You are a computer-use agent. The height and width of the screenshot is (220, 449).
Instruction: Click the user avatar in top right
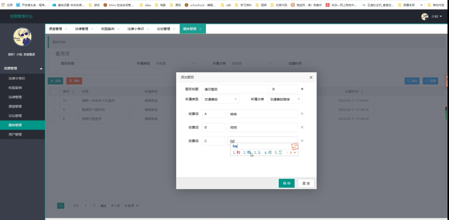[425, 17]
